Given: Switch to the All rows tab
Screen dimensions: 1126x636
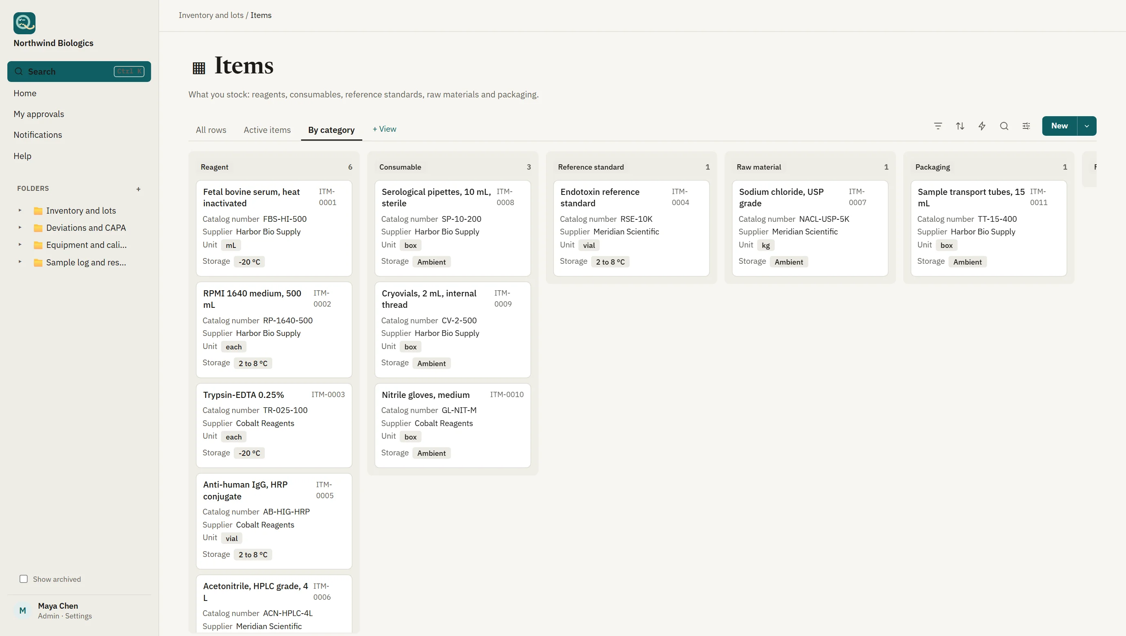Looking at the screenshot, I should (x=211, y=130).
